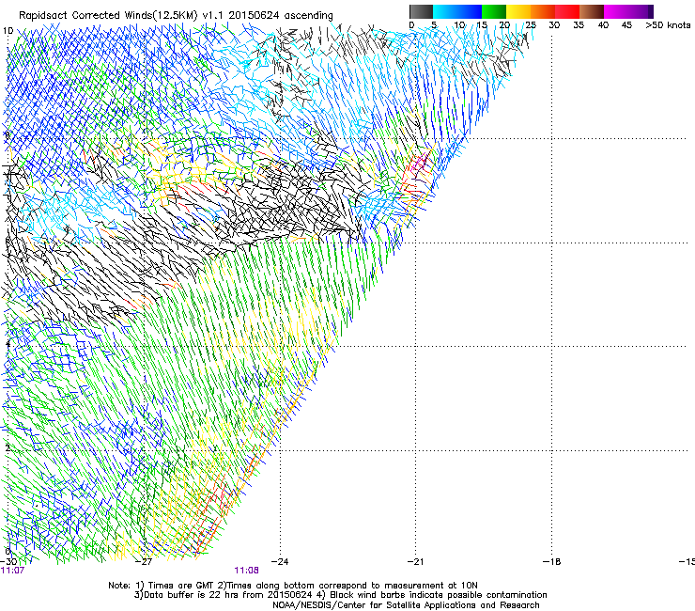Screen dimensions: 695x611
Task: Click the gray 0-5 knots color swatch
Action: point(421,11)
